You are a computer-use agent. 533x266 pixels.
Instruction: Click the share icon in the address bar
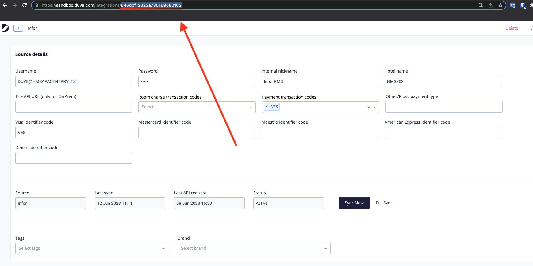(x=491, y=5)
